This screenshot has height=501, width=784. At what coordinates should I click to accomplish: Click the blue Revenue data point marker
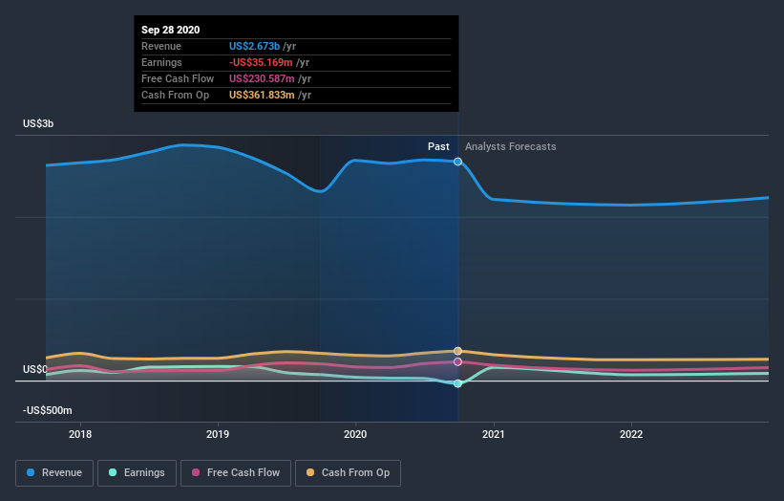[x=457, y=162]
